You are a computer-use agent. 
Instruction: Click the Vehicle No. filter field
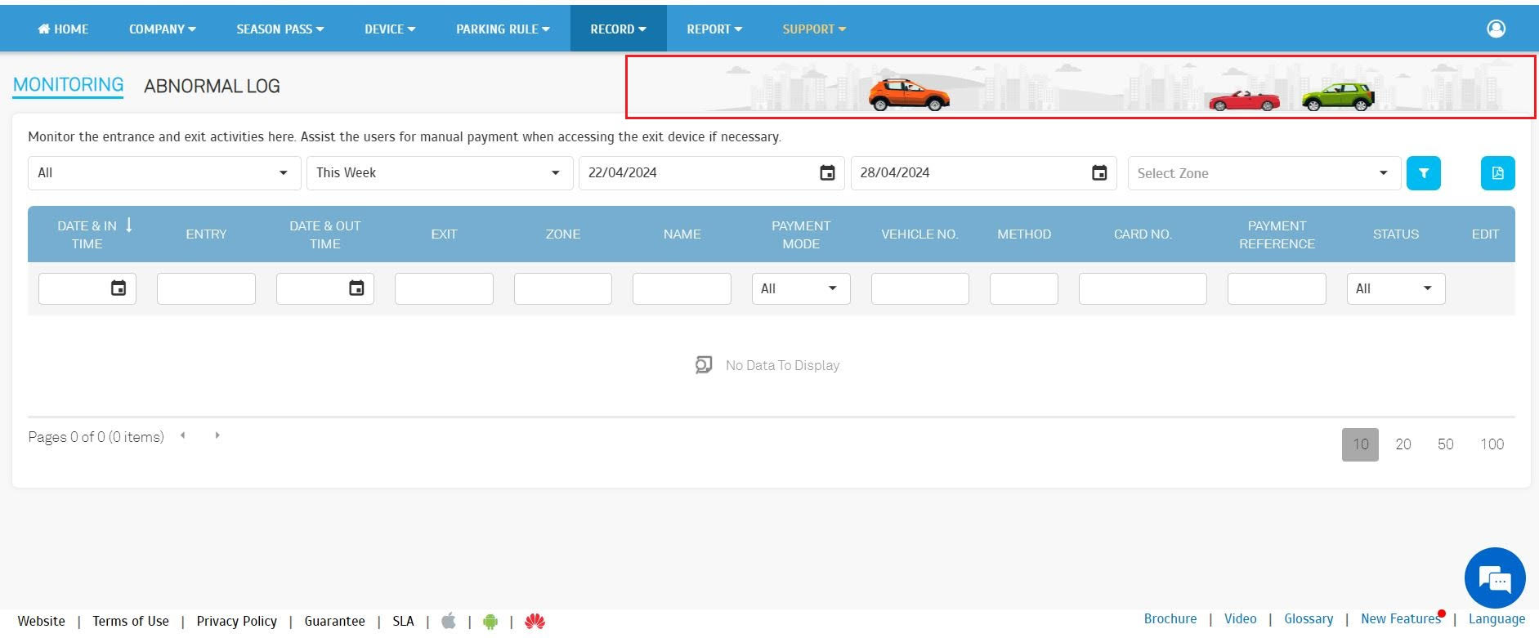click(919, 288)
